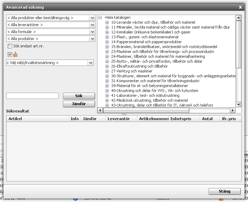Click the tree vertical scrollbar up arrow

point(238,18)
